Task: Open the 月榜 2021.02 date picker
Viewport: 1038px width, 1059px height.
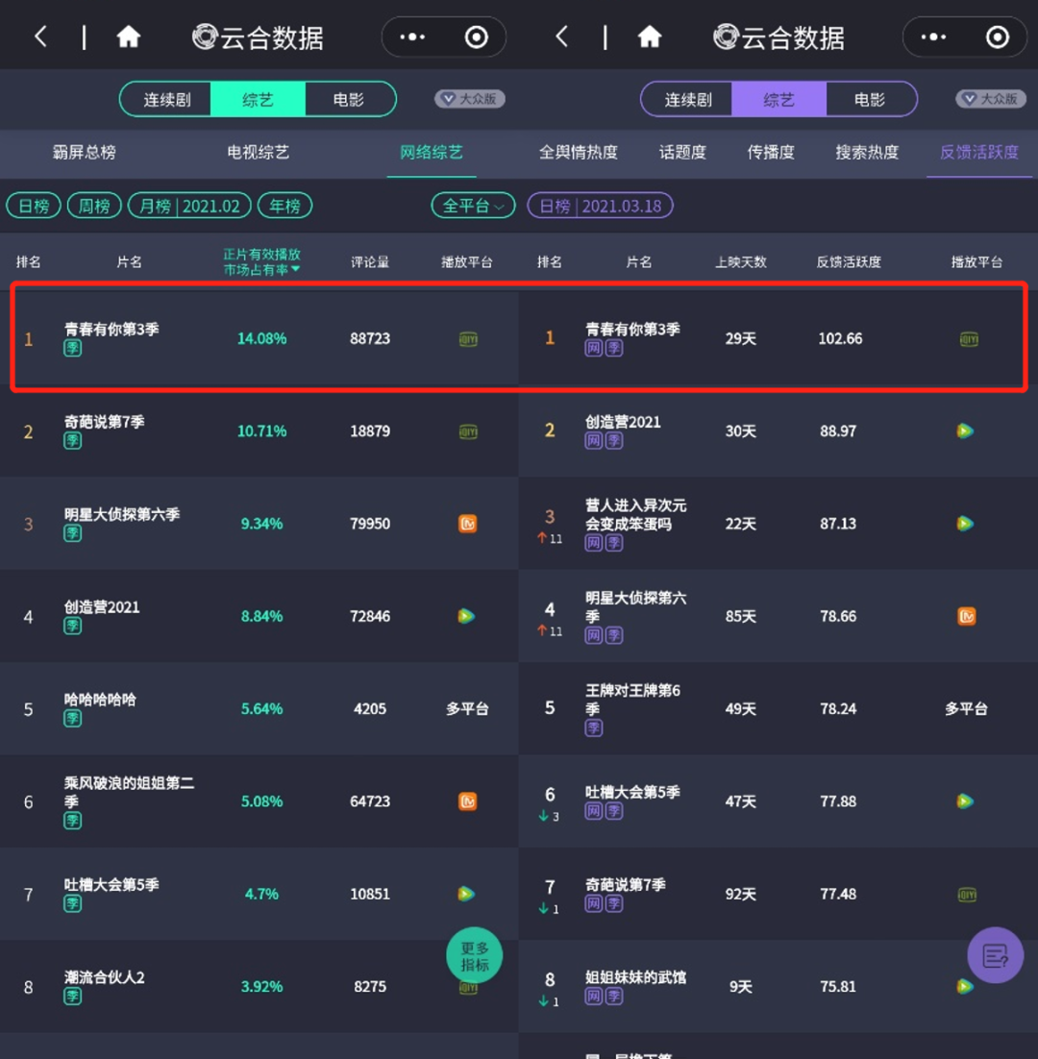Action: [x=189, y=206]
